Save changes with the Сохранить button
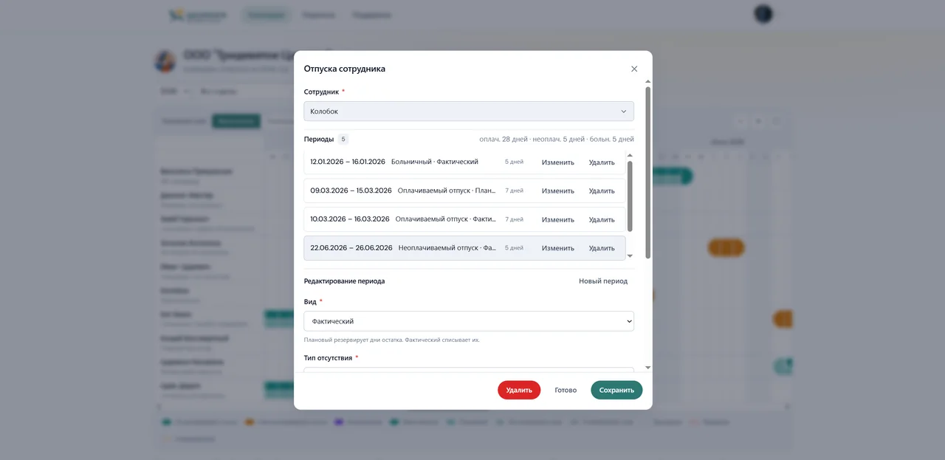The width and height of the screenshot is (945, 460). click(616, 390)
